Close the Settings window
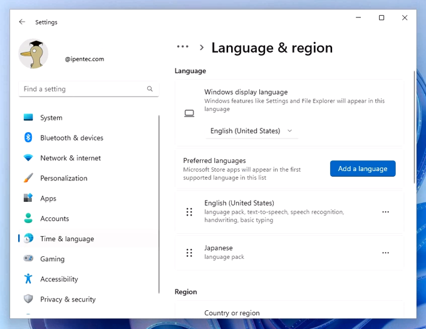Screen dimensions: 426x329 (x=405, y=18)
